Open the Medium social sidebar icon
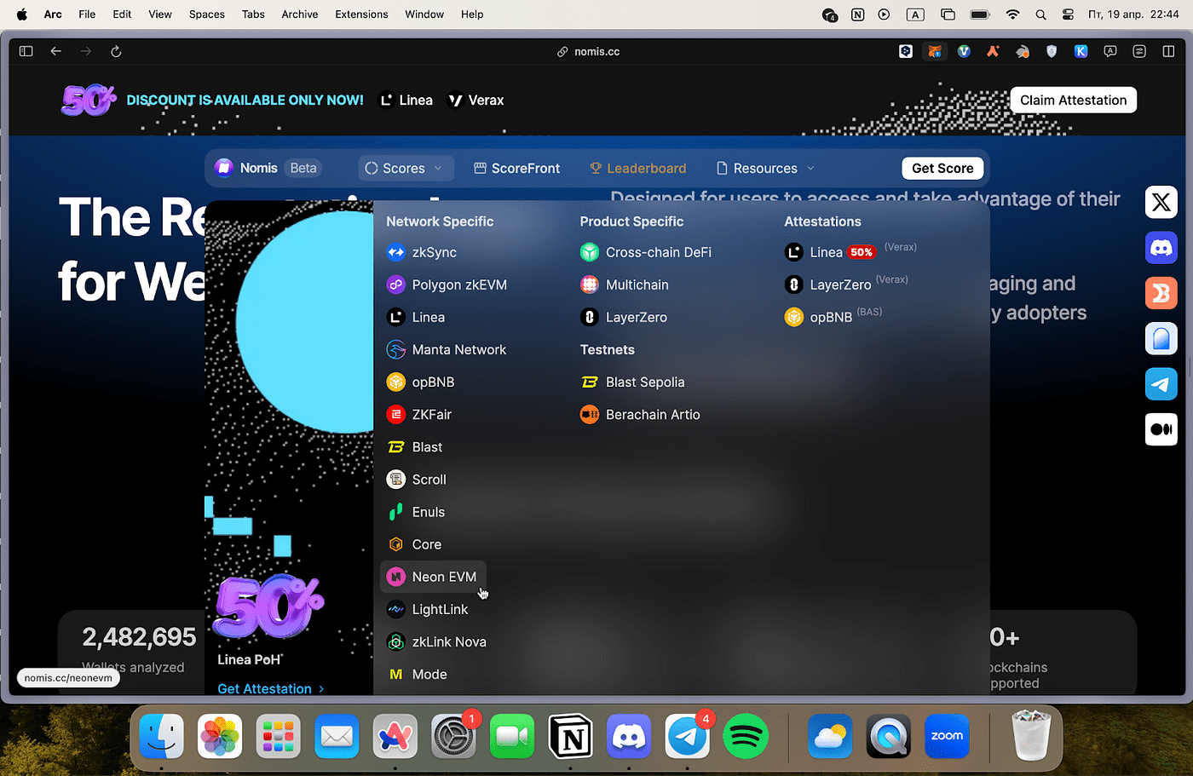 coord(1161,429)
